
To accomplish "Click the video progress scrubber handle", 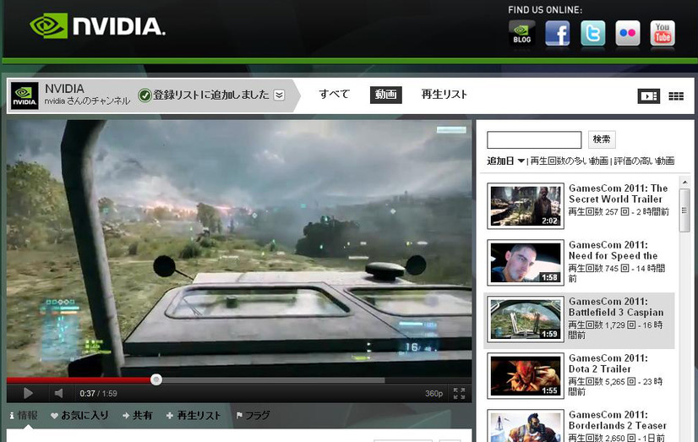I will [x=155, y=379].
